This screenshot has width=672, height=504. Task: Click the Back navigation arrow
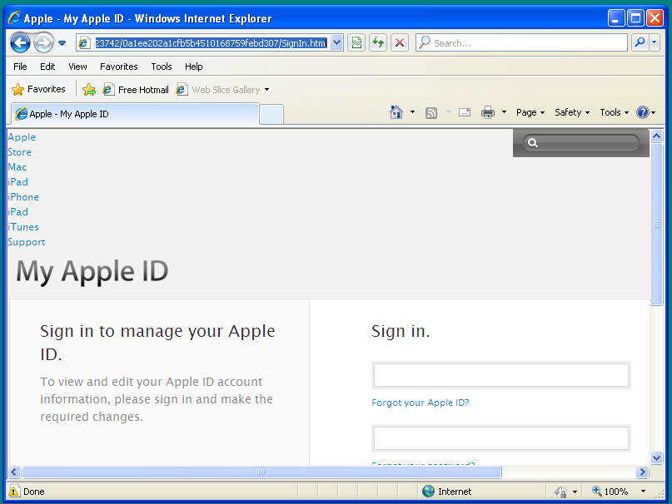point(20,42)
